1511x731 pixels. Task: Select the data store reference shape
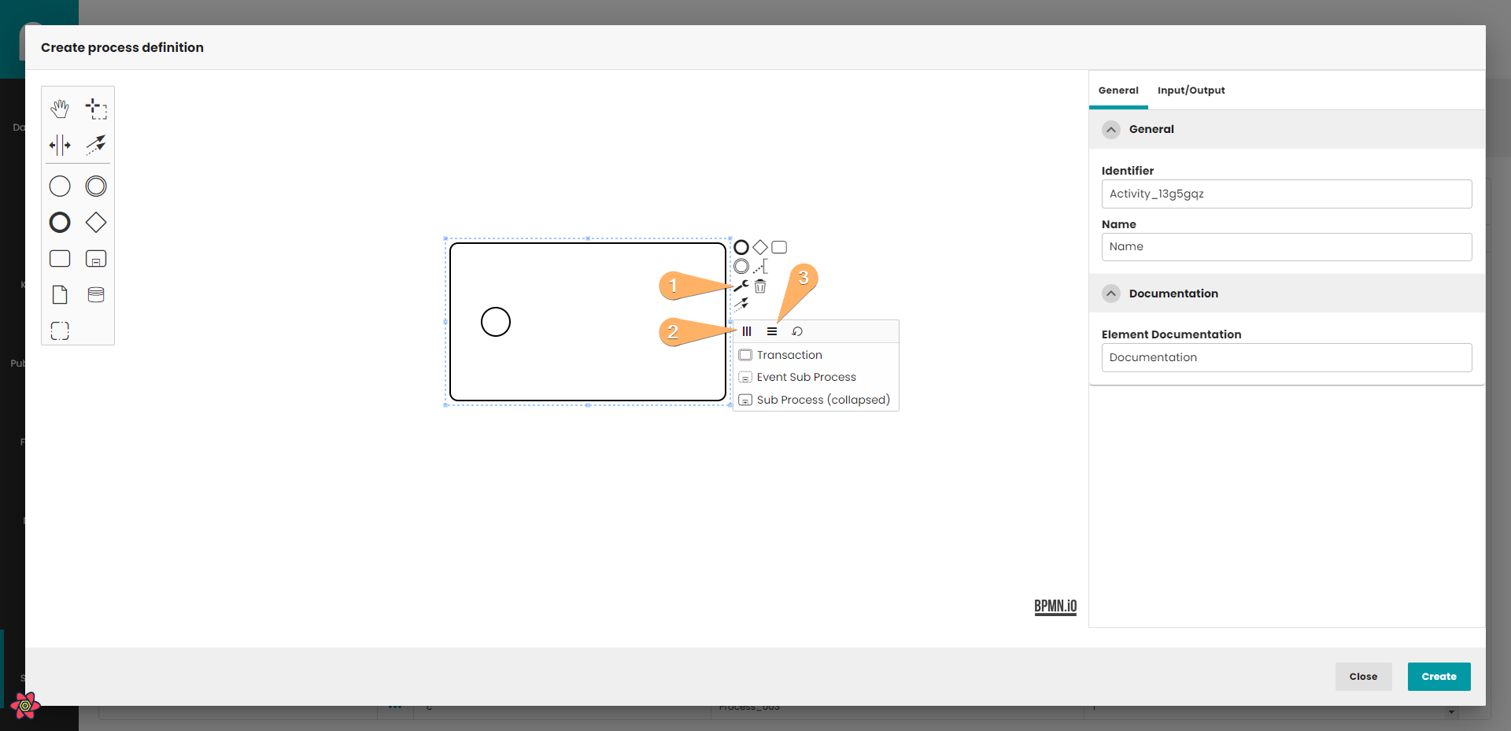coord(96,295)
